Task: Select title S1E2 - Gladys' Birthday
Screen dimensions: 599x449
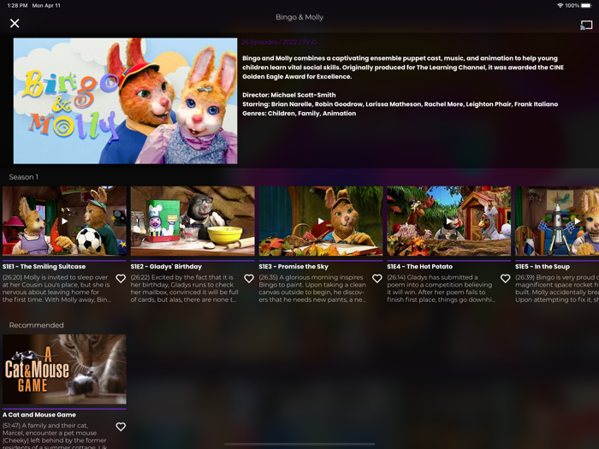Action: 166,267
